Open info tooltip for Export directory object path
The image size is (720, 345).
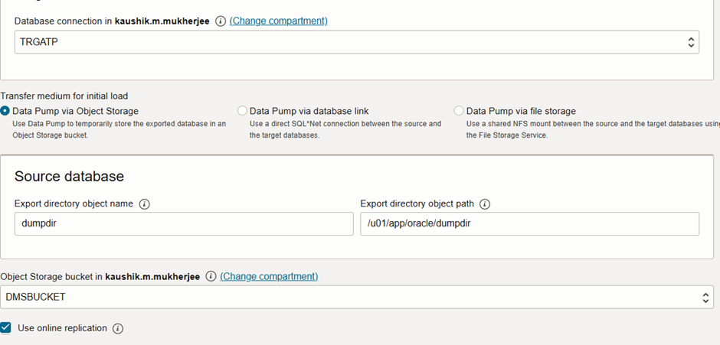pos(485,204)
